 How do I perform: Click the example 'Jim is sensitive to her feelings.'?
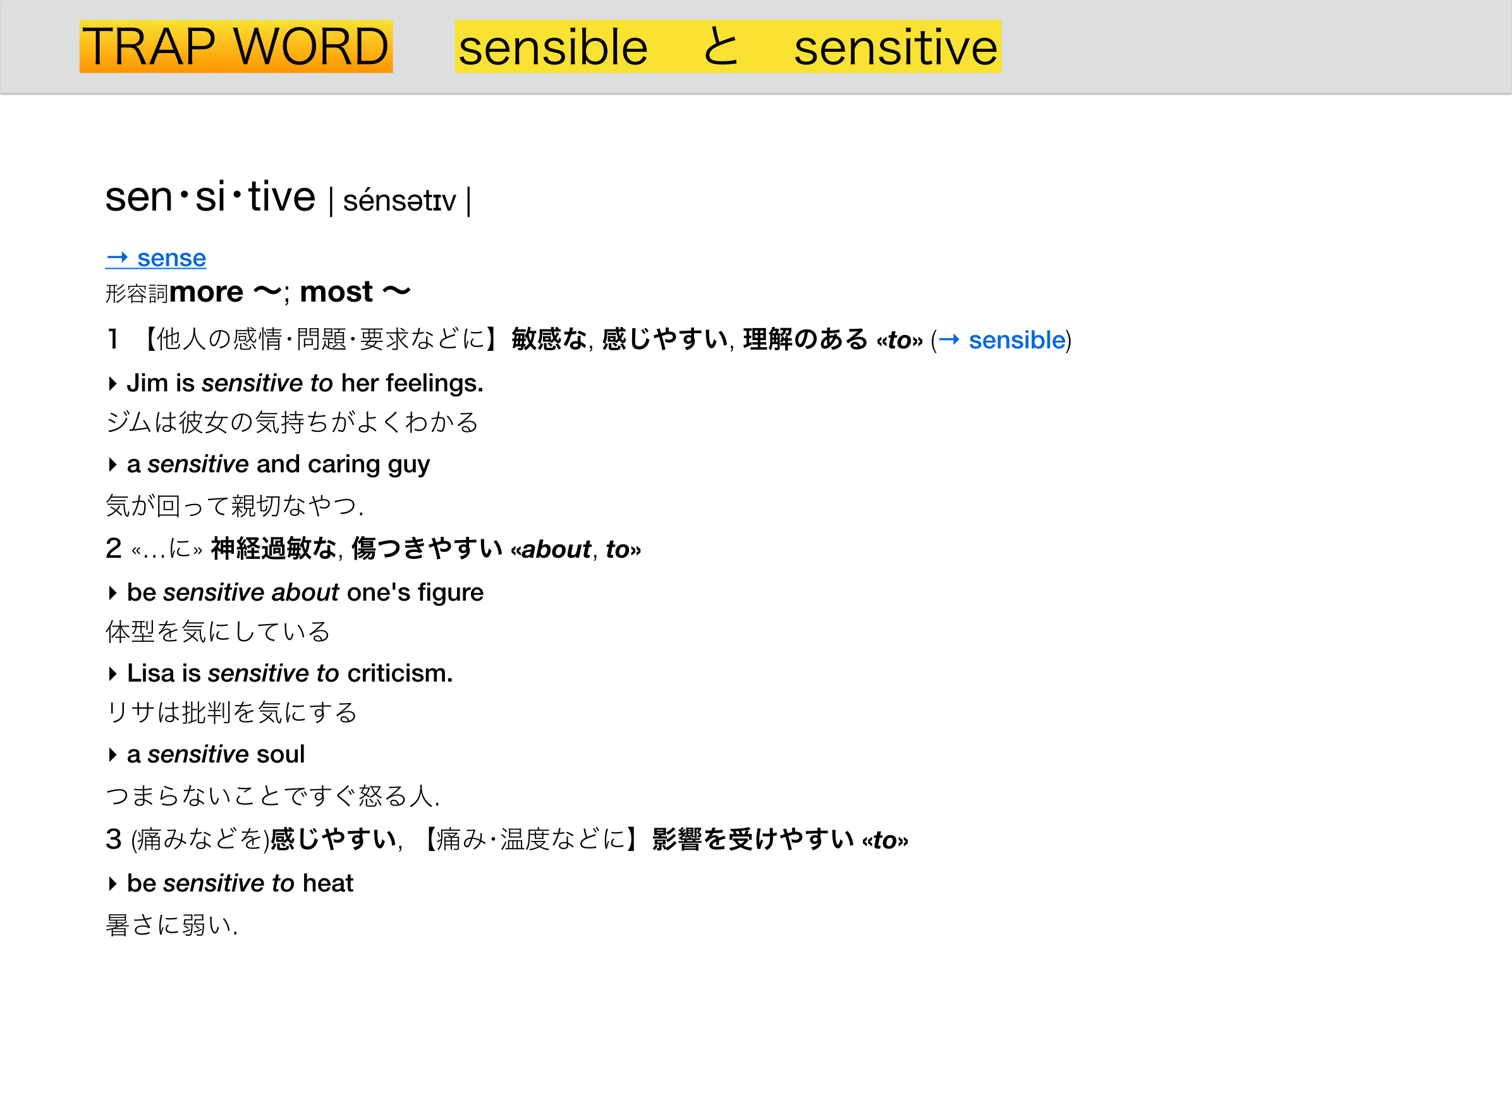click(x=305, y=383)
